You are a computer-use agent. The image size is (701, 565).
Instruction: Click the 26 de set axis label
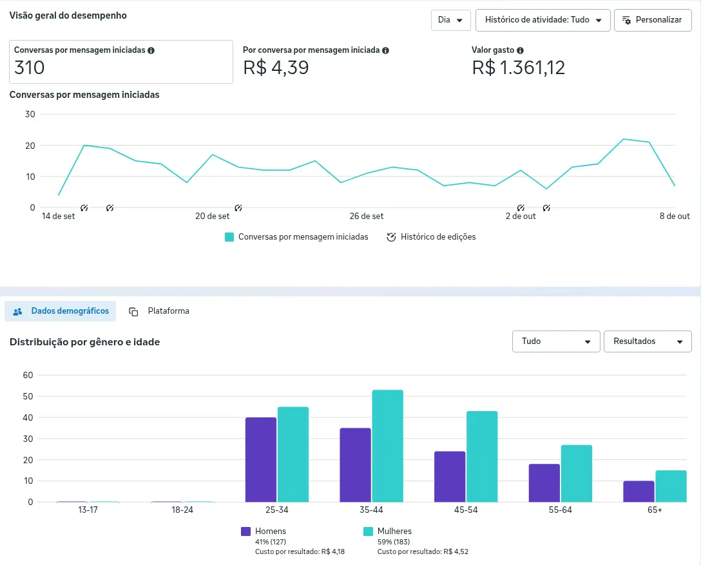(x=367, y=216)
